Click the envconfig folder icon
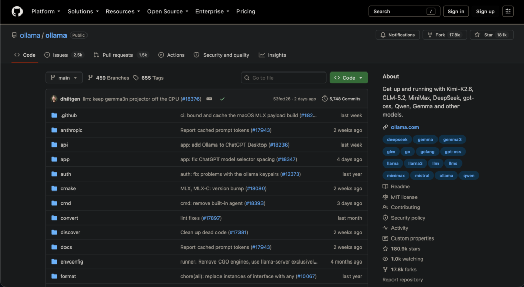Screen dimensions: 524x287 [54, 261]
